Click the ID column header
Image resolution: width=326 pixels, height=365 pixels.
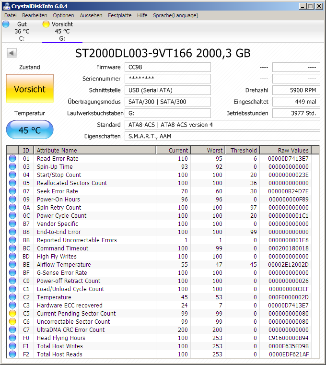(26, 150)
